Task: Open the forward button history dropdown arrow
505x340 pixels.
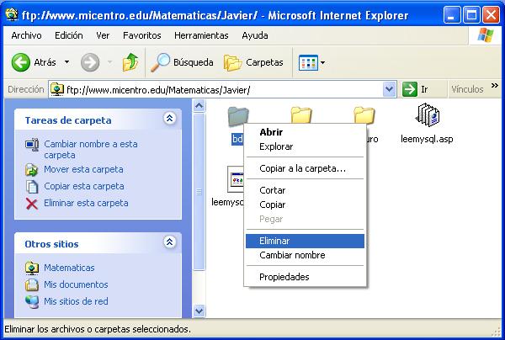Action: [108, 62]
